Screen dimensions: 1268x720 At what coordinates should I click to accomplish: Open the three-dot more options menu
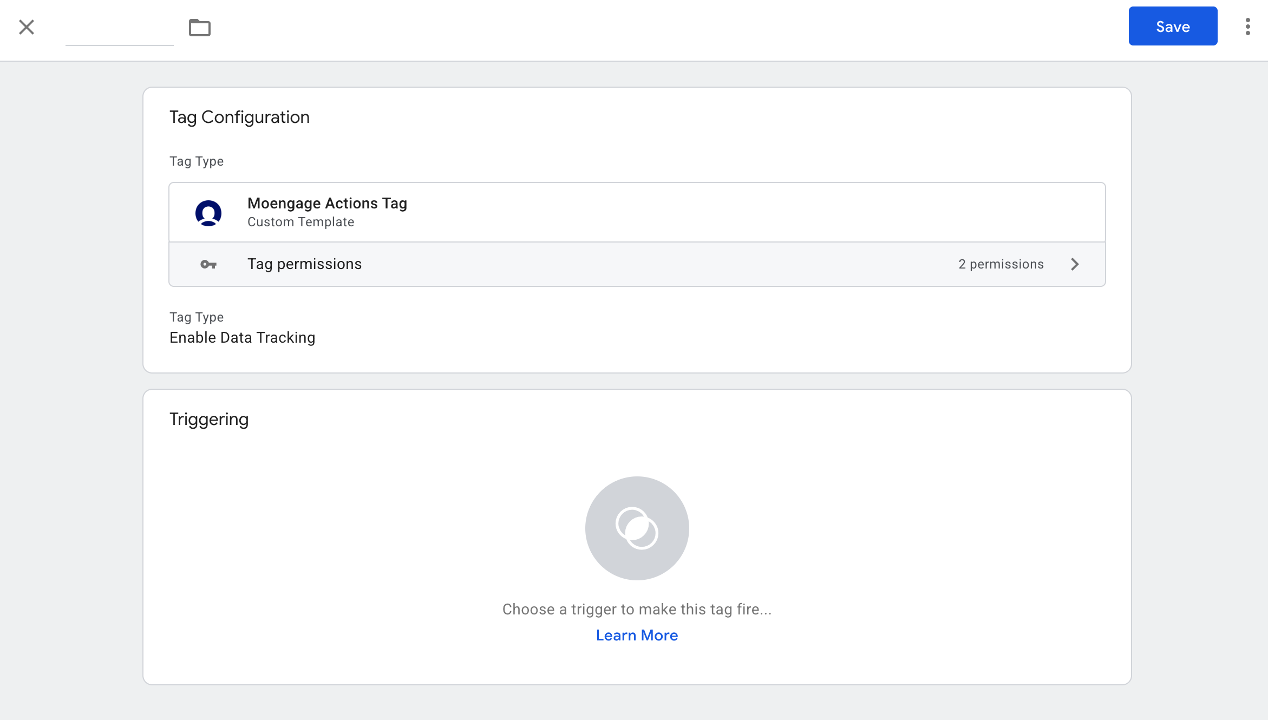(x=1248, y=27)
